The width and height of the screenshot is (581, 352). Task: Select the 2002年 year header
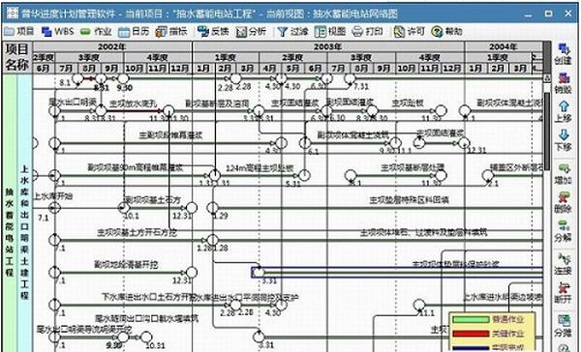112,46
